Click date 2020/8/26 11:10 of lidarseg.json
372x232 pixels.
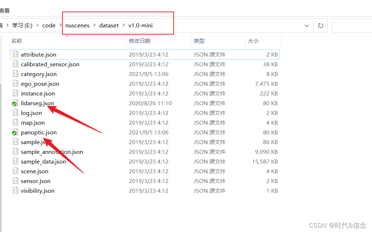150,103
